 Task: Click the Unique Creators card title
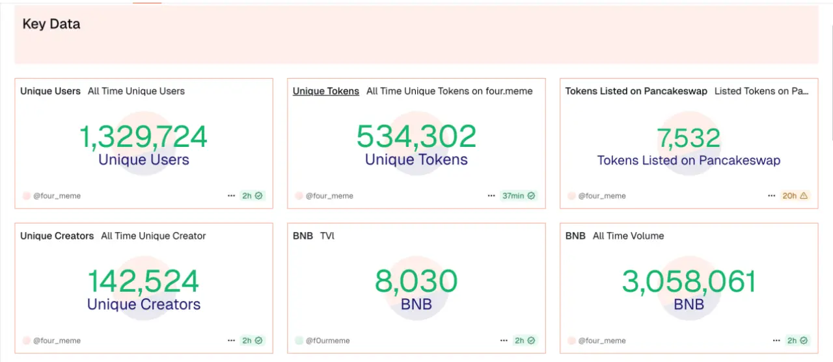(x=57, y=236)
